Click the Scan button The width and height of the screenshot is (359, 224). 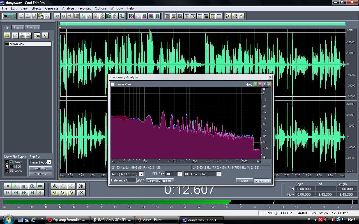244,181
